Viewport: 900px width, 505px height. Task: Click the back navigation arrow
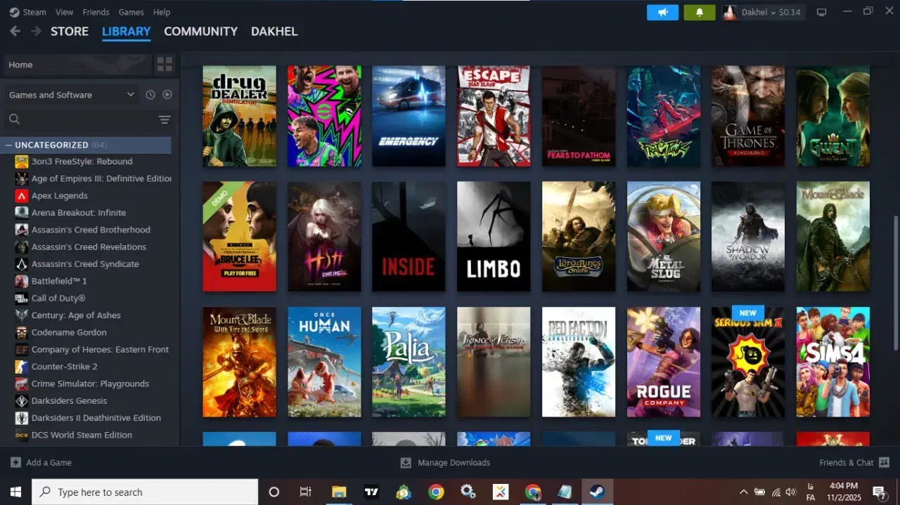coord(15,31)
